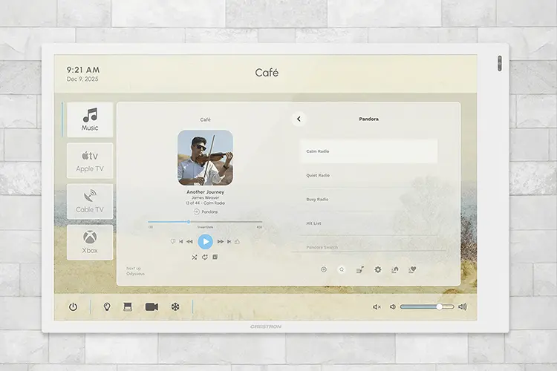Select the Xbox source tile
Screen dimensions: 557x371
pyautogui.click(x=90, y=242)
